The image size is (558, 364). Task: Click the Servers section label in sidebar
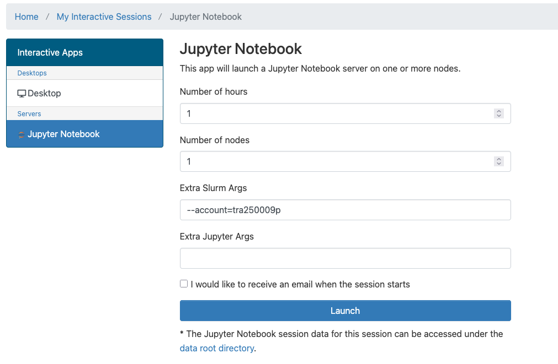[x=29, y=113]
